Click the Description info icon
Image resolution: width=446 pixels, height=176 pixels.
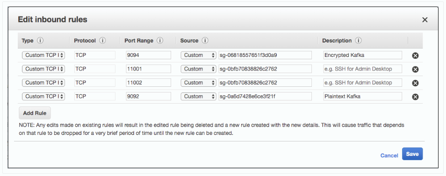click(359, 41)
